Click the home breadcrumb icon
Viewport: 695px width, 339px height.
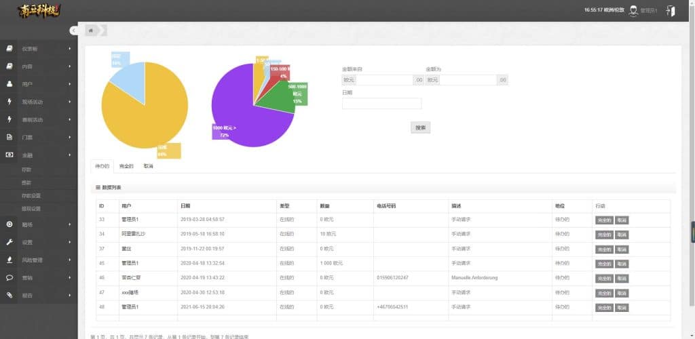pos(92,31)
